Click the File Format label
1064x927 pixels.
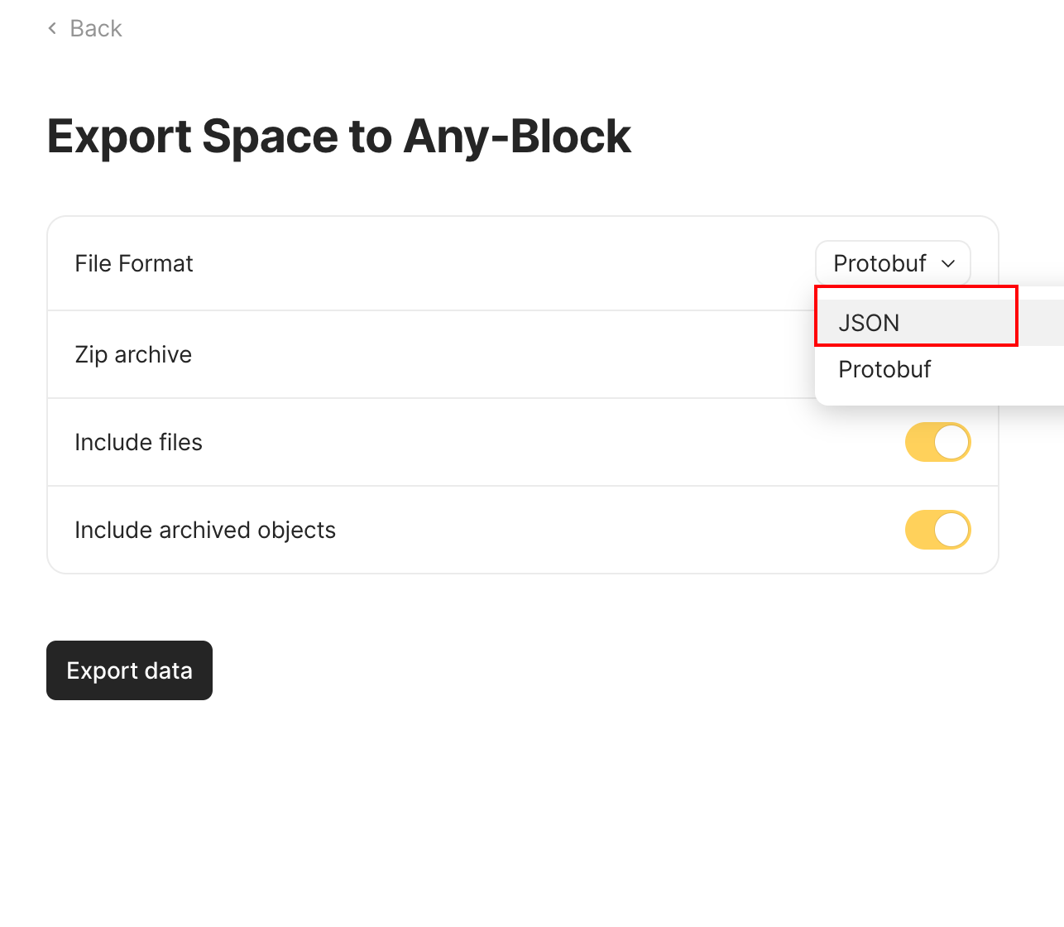click(134, 263)
